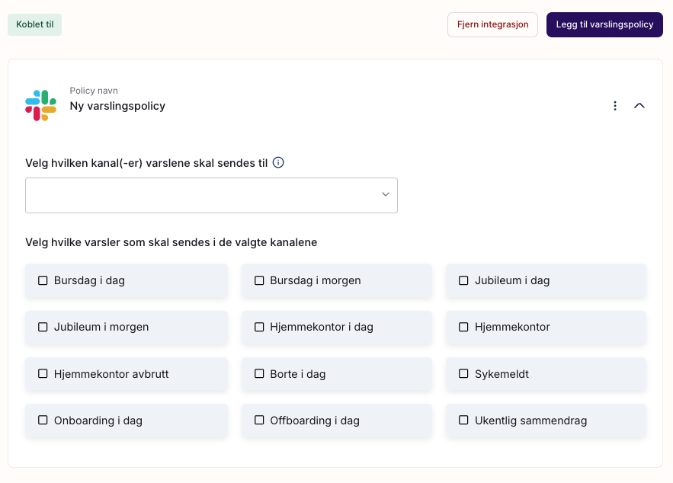
Task: Toggle Jubileum i dag checkbox
Action: point(463,280)
